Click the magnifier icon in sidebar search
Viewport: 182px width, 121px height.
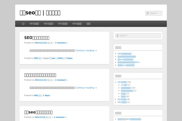click(x=117, y=36)
